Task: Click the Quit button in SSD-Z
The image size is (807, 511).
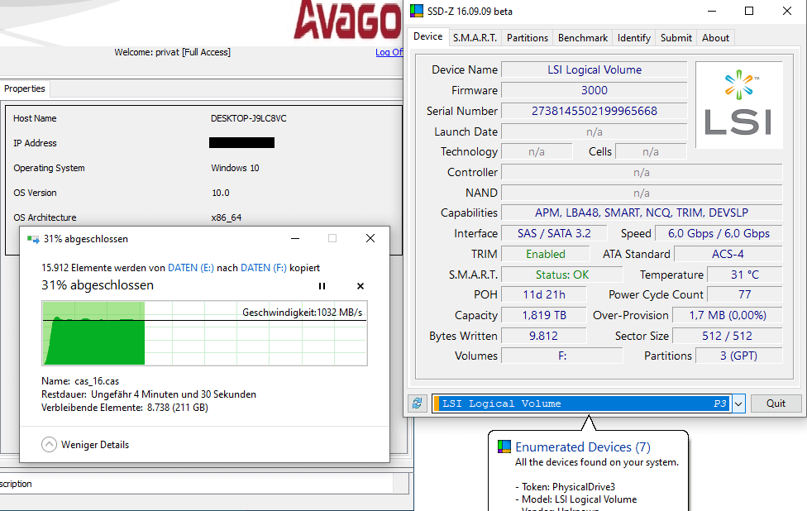Action: (x=776, y=404)
